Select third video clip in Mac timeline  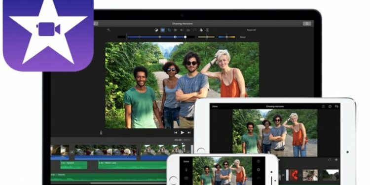(163, 150)
